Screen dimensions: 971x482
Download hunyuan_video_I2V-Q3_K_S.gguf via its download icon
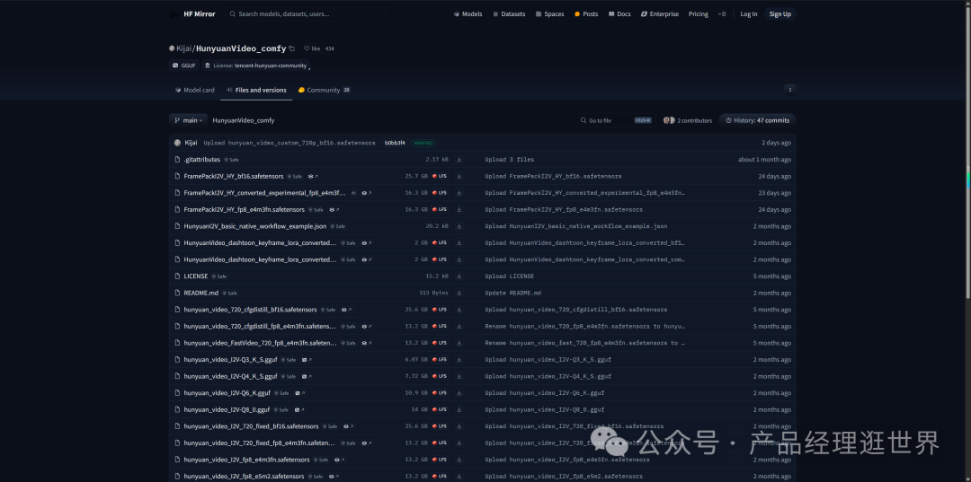[x=459, y=360]
